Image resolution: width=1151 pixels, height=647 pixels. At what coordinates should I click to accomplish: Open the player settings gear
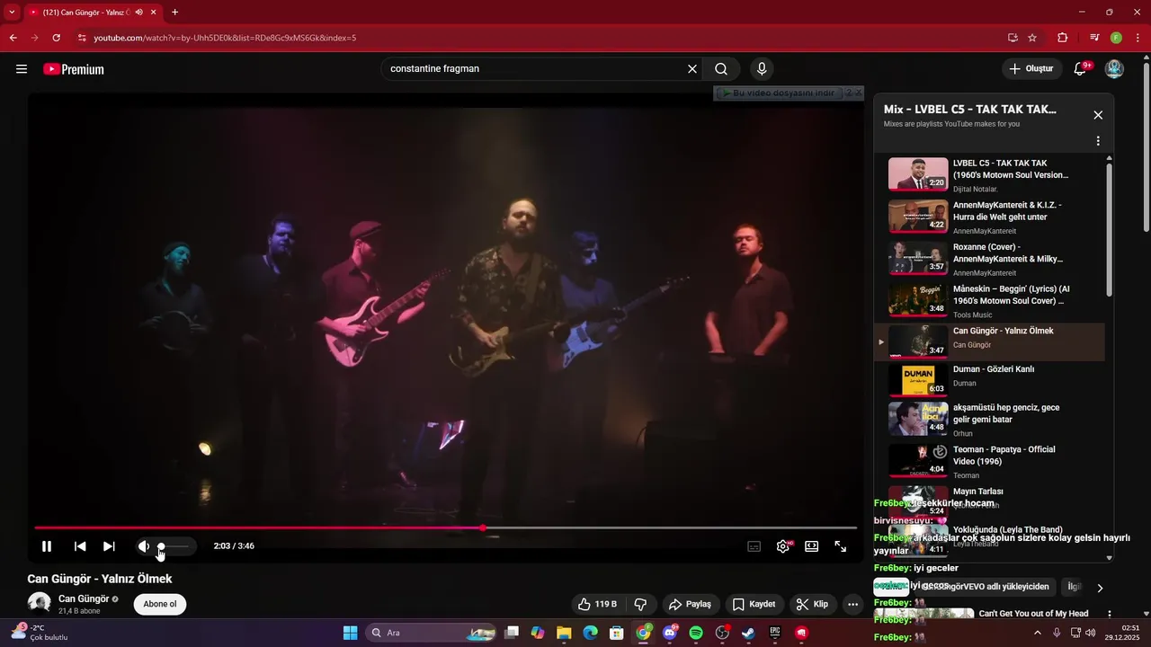click(783, 546)
